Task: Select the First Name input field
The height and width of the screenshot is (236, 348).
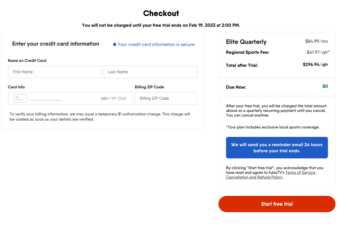Action: tap(55, 72)
